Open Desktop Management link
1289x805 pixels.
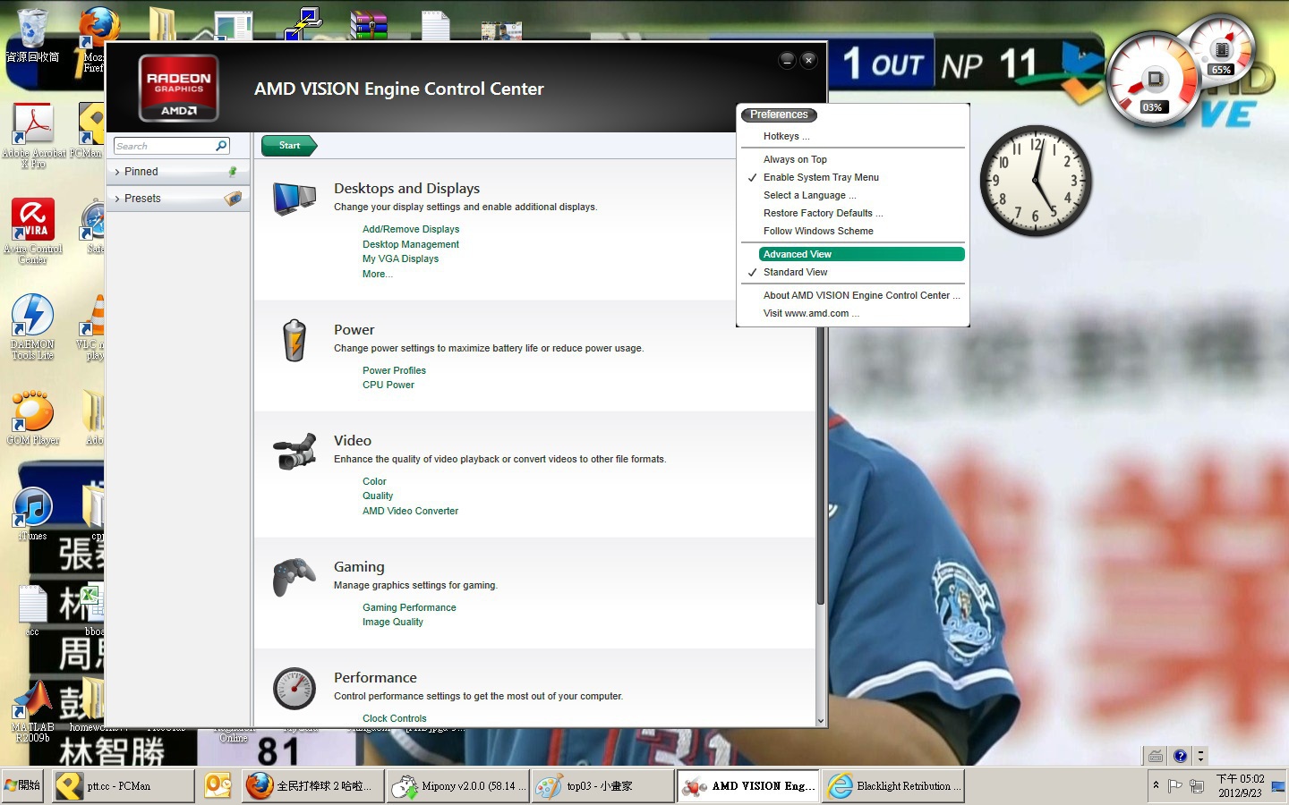[x=411, y=244]
